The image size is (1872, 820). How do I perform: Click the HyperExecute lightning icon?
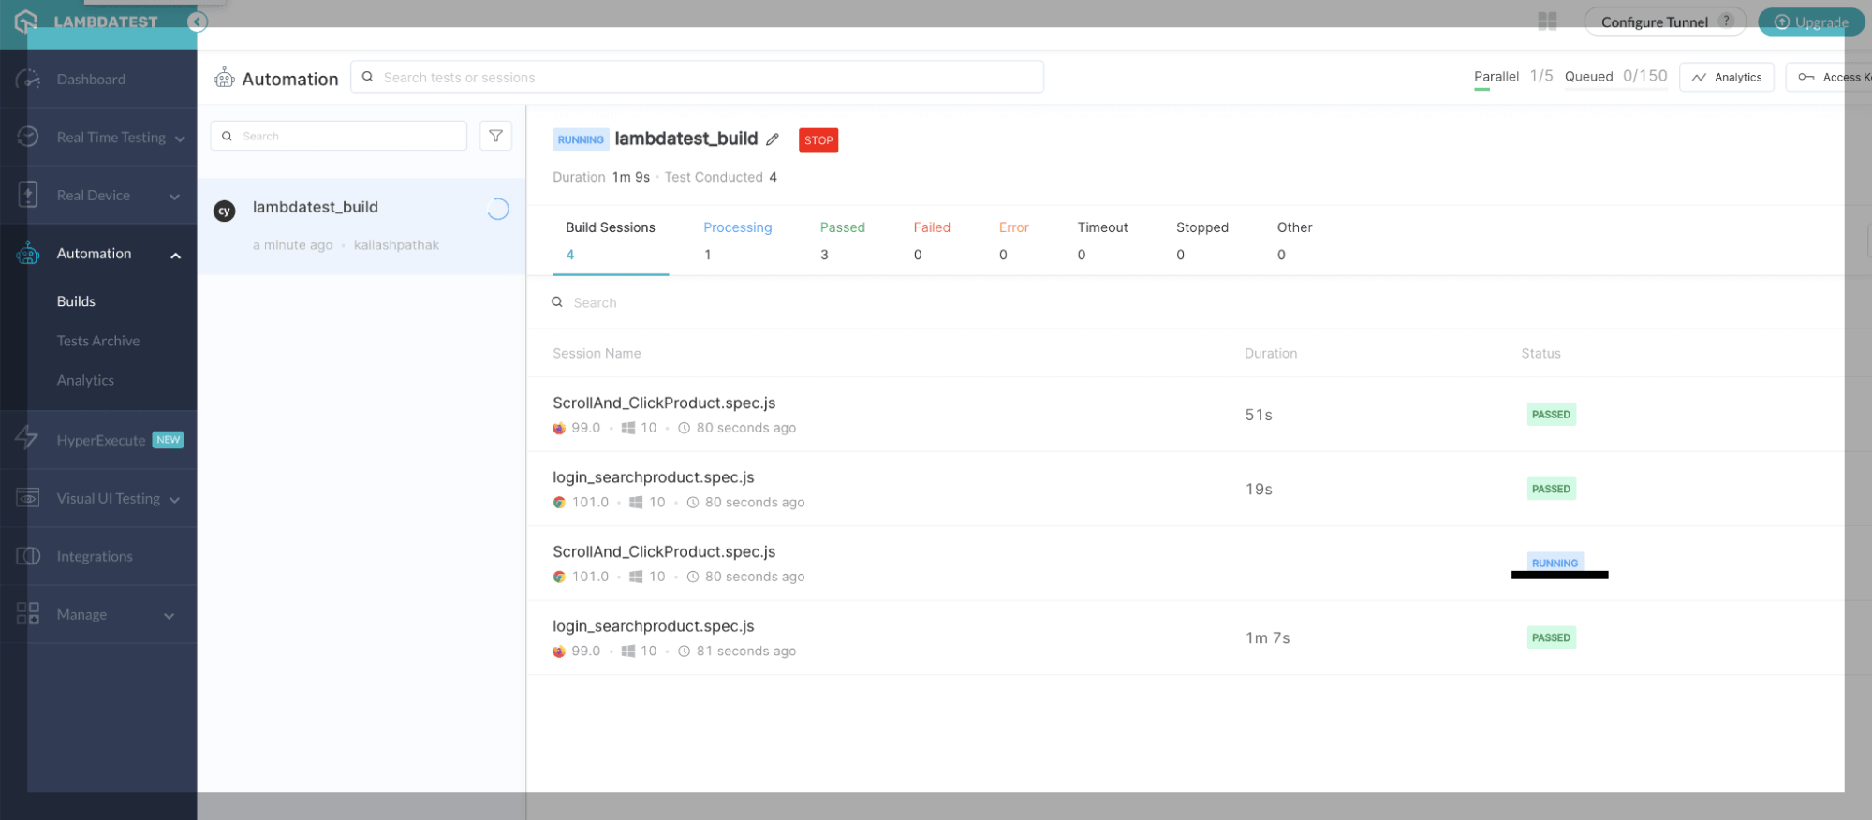pos(27,437)
